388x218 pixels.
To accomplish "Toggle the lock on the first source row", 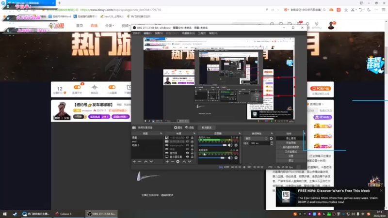I will click(x=192, y=138).
